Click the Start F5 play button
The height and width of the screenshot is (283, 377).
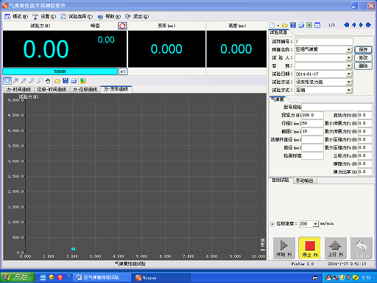point(284,248)
